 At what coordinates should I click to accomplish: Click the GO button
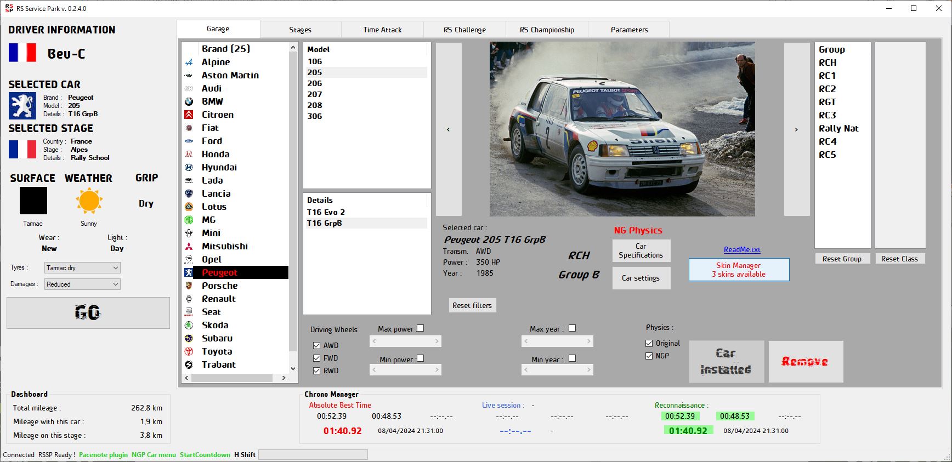88,313
